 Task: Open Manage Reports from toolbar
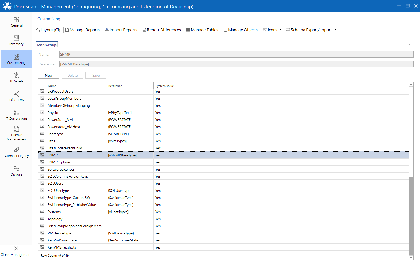tap(82, 30)
